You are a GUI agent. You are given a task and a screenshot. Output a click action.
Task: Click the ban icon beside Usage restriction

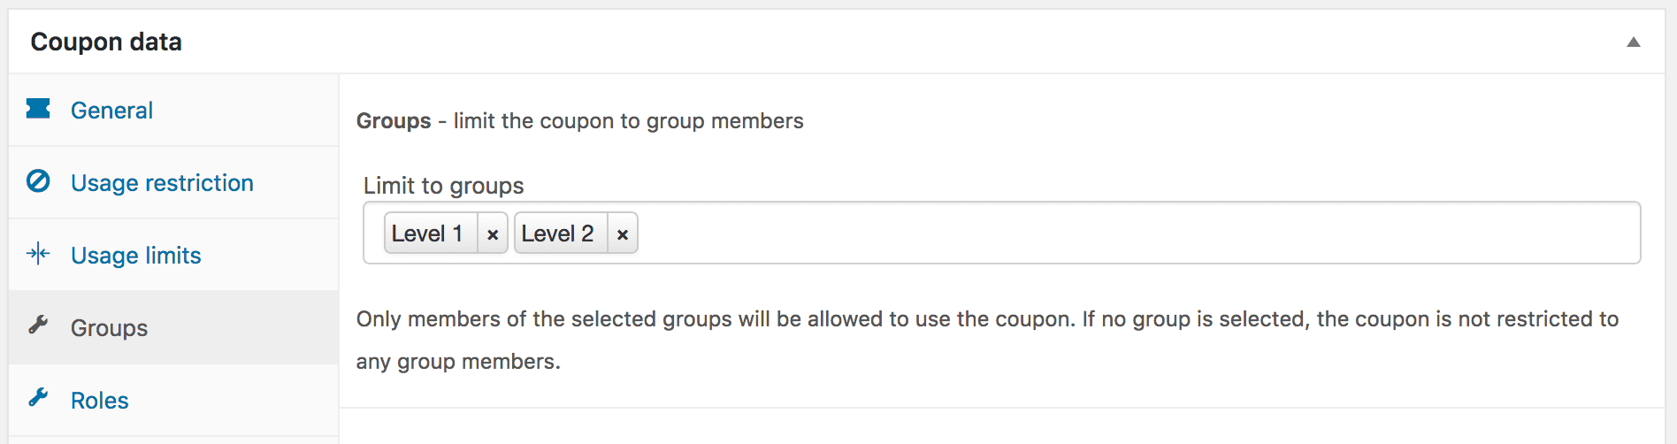38,181
